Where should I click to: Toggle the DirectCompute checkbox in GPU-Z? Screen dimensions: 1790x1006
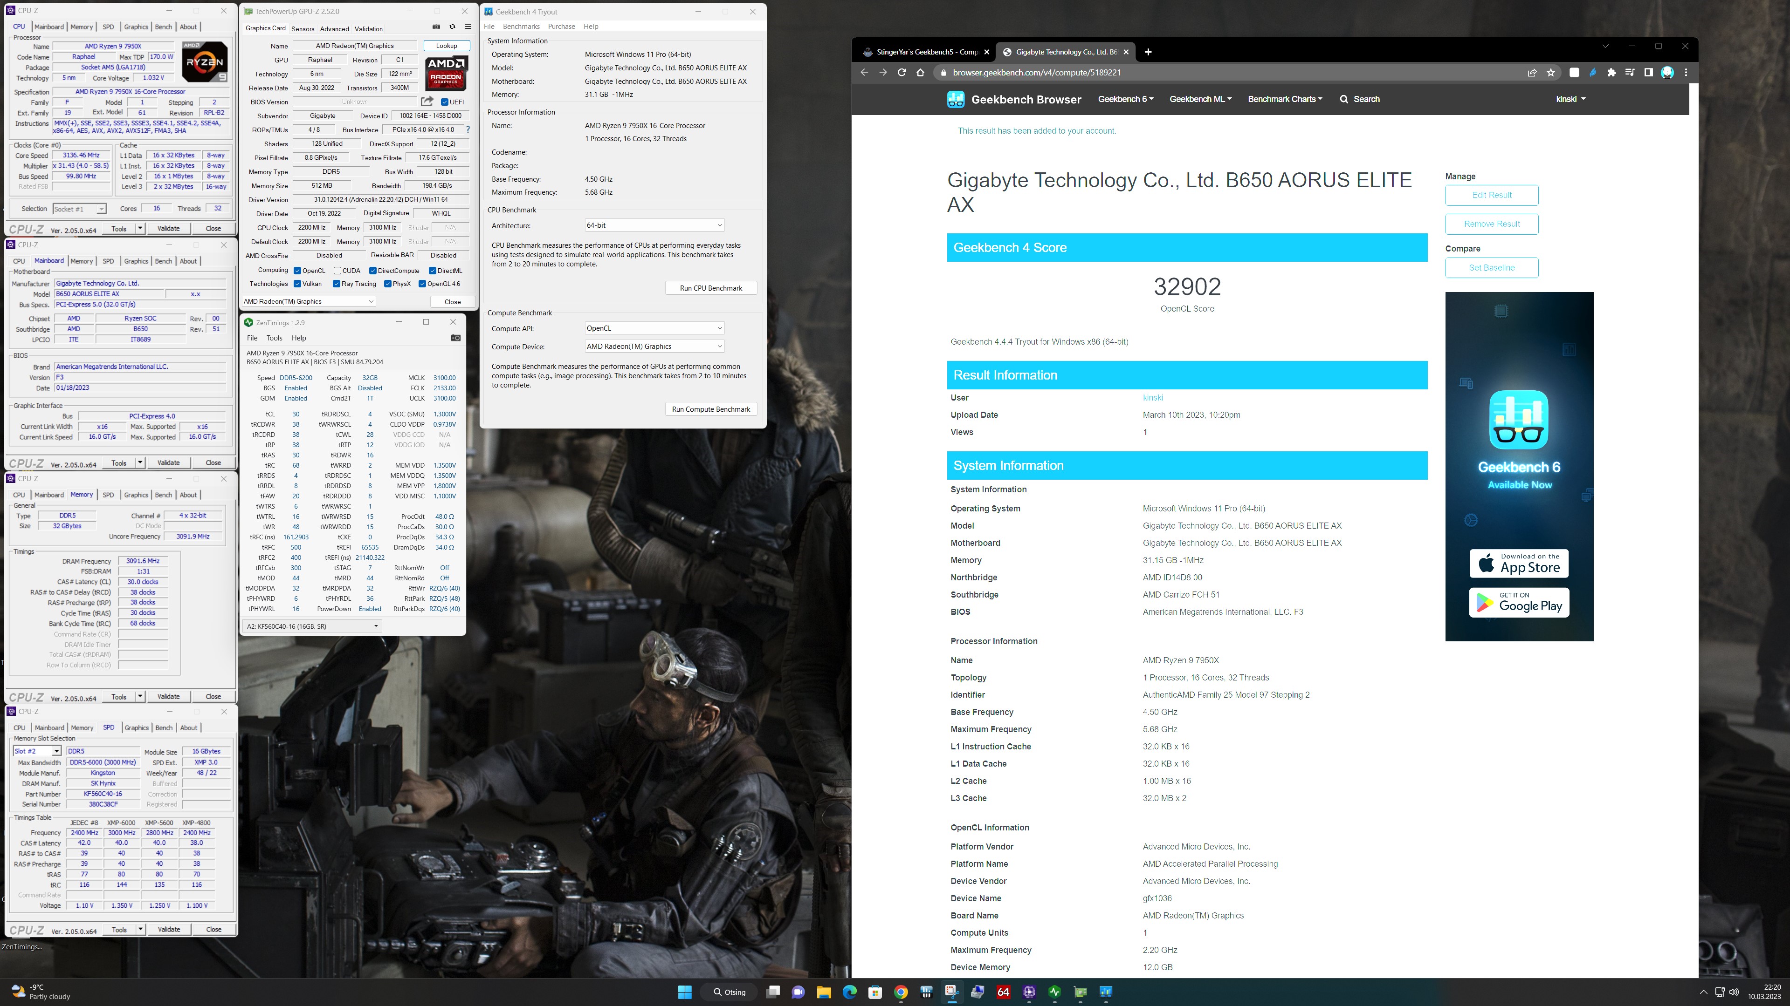pyautogui.click(x=373, y=271)
